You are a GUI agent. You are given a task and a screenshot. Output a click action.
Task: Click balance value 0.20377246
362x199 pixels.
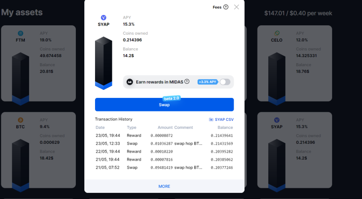[222, 168]
